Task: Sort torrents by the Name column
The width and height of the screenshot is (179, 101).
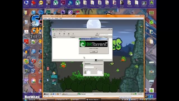Action: (61, 37)
